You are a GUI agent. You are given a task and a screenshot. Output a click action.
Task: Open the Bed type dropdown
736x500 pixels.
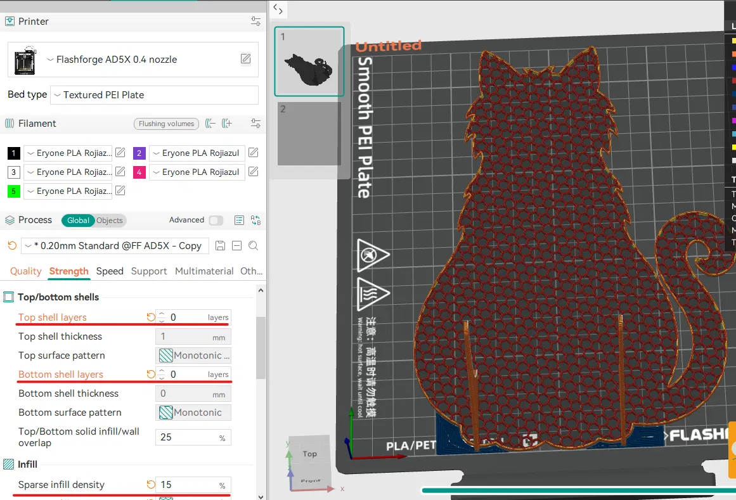click(154, 95)
